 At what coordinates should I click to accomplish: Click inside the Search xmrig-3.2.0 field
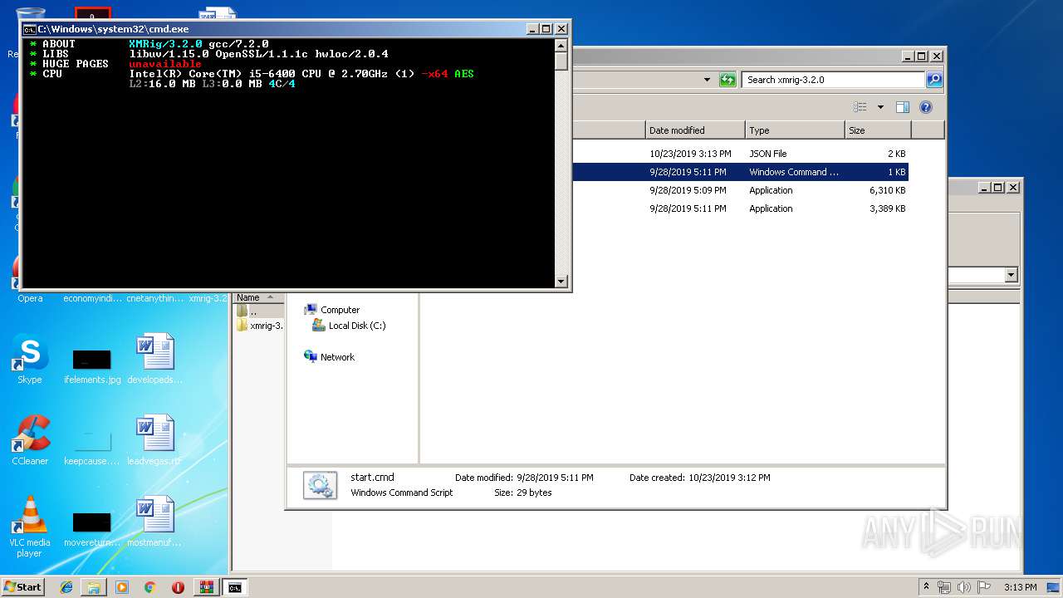pyautogui.click(x=833, y=80)
